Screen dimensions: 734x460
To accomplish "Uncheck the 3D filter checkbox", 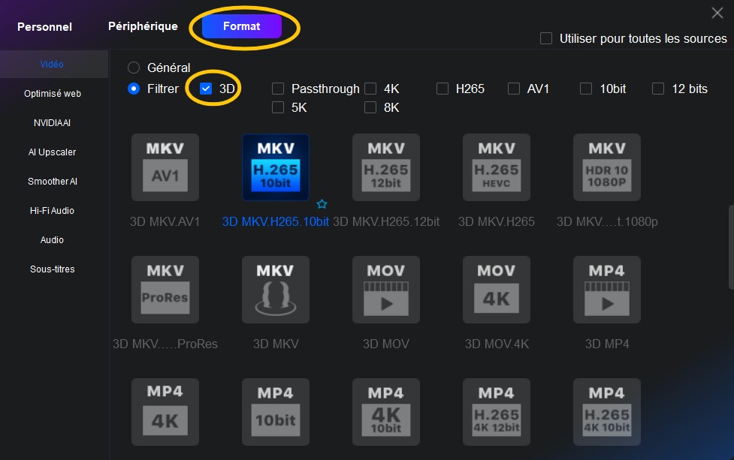I will coord(206,89).
